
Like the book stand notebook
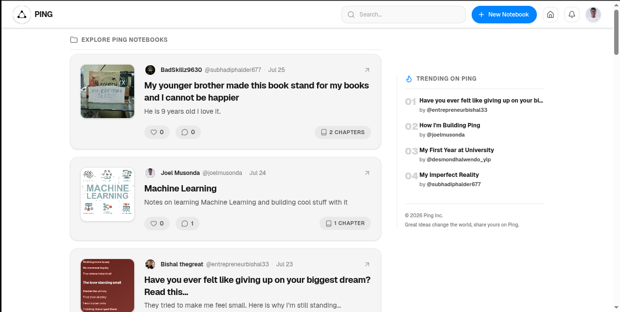click(x=157, y=132)
